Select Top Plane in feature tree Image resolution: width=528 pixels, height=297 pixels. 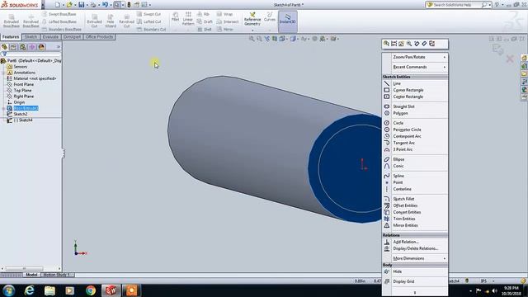pyautogui.click(x=22, y=90)
